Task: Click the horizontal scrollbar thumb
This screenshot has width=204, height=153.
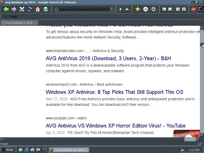Action: click(x=190, y=139)
